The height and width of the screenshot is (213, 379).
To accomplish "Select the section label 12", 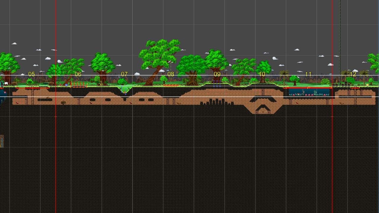I will [x=353, y=74].
